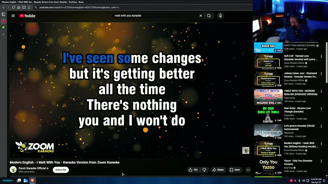Open options for Clean Audio I Melt video
Screen dimensions: 328x184
(321, 91)
